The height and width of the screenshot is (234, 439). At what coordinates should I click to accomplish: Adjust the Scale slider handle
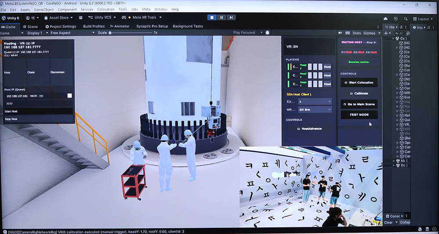[x=110, y=33]
